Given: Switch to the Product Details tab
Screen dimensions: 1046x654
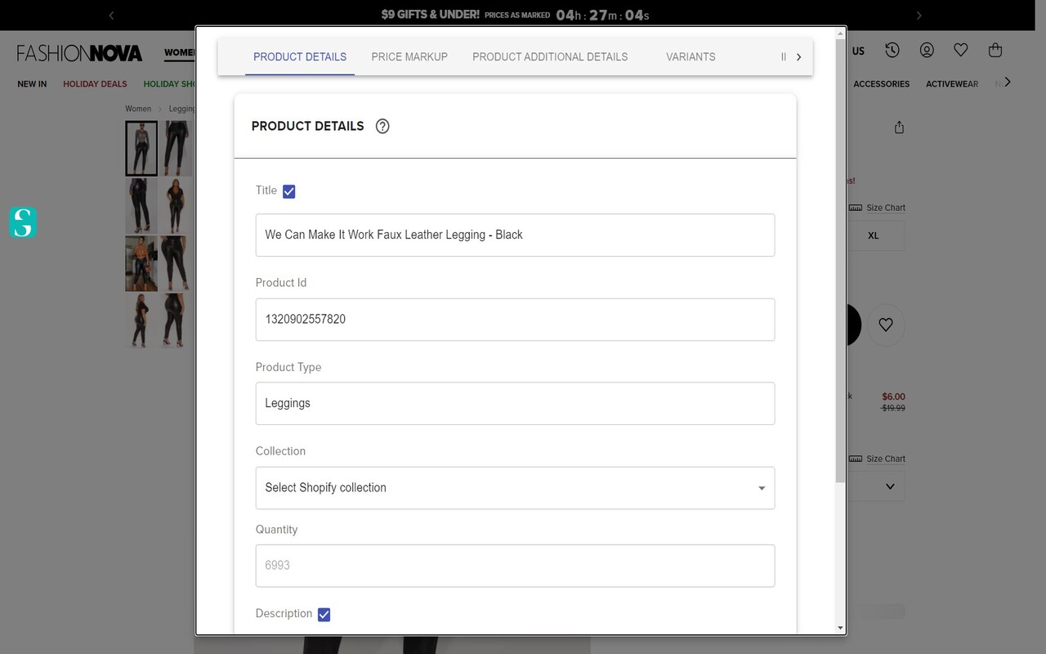Looking at the screenshot, I should 300,56.
